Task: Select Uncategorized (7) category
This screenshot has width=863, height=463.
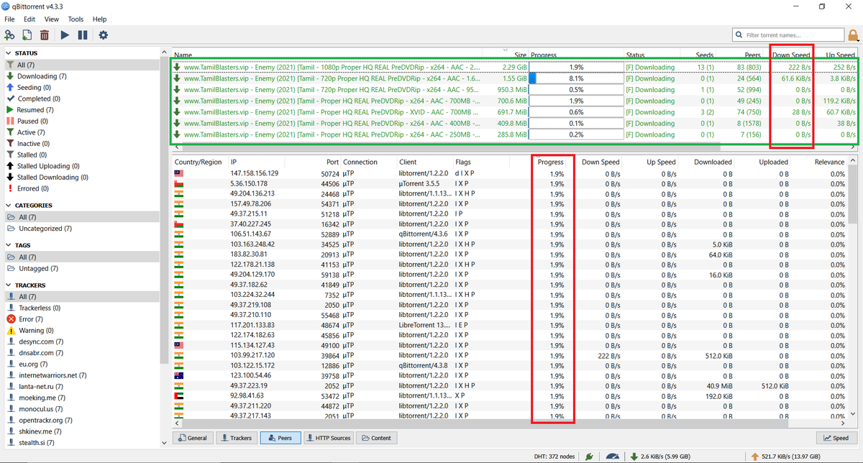Action: click(x=81, y=229)
